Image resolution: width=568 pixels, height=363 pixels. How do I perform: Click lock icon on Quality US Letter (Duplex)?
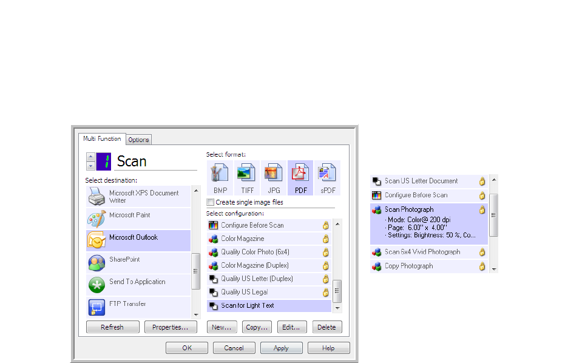click(326, 279)
